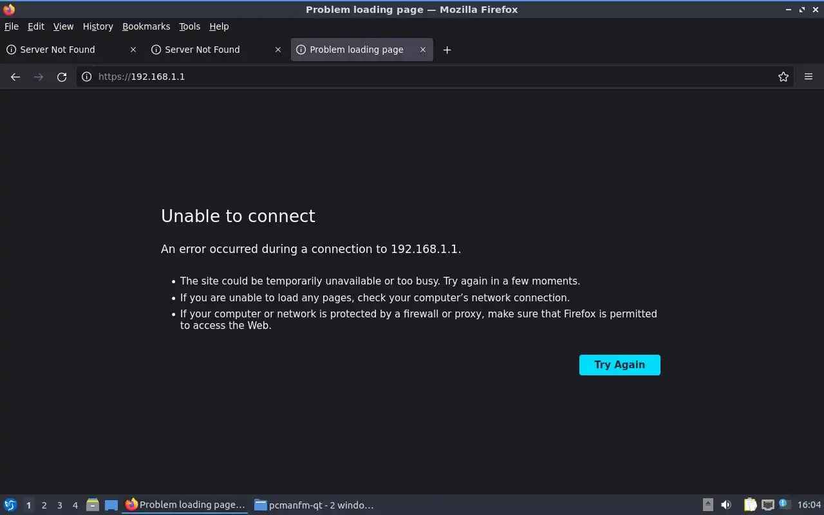
Task: Switch to virtual desktop 1
Action: point(28,505)
